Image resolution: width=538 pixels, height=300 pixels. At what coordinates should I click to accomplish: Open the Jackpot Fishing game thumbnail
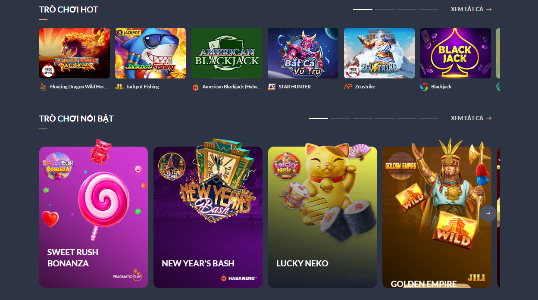[150, 53]
